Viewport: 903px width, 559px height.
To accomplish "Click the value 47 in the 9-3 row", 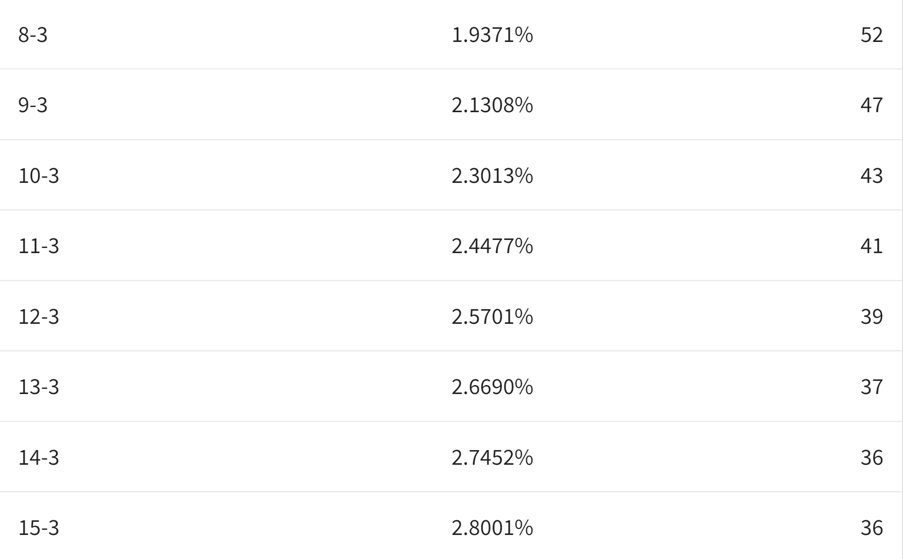I will (871, 105).
